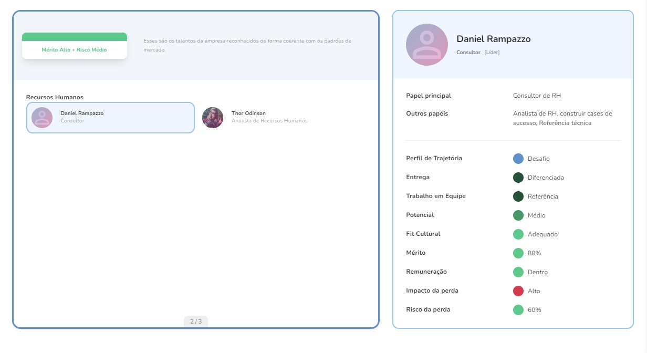
Task: Click the 2/3 page indicator
Action: point(196,321)
